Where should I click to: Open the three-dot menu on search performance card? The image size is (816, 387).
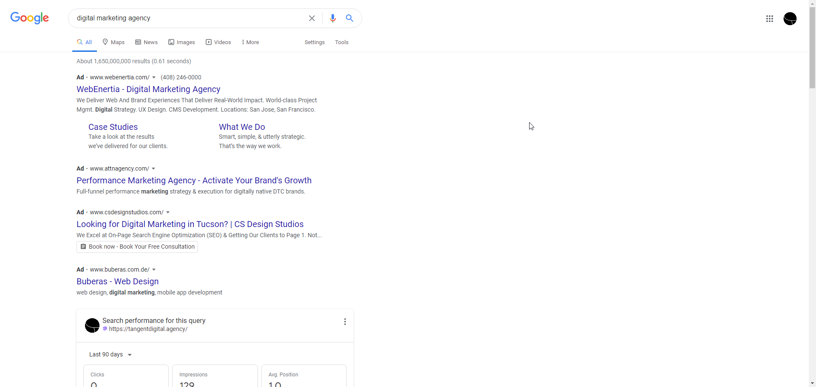point(345,322)
